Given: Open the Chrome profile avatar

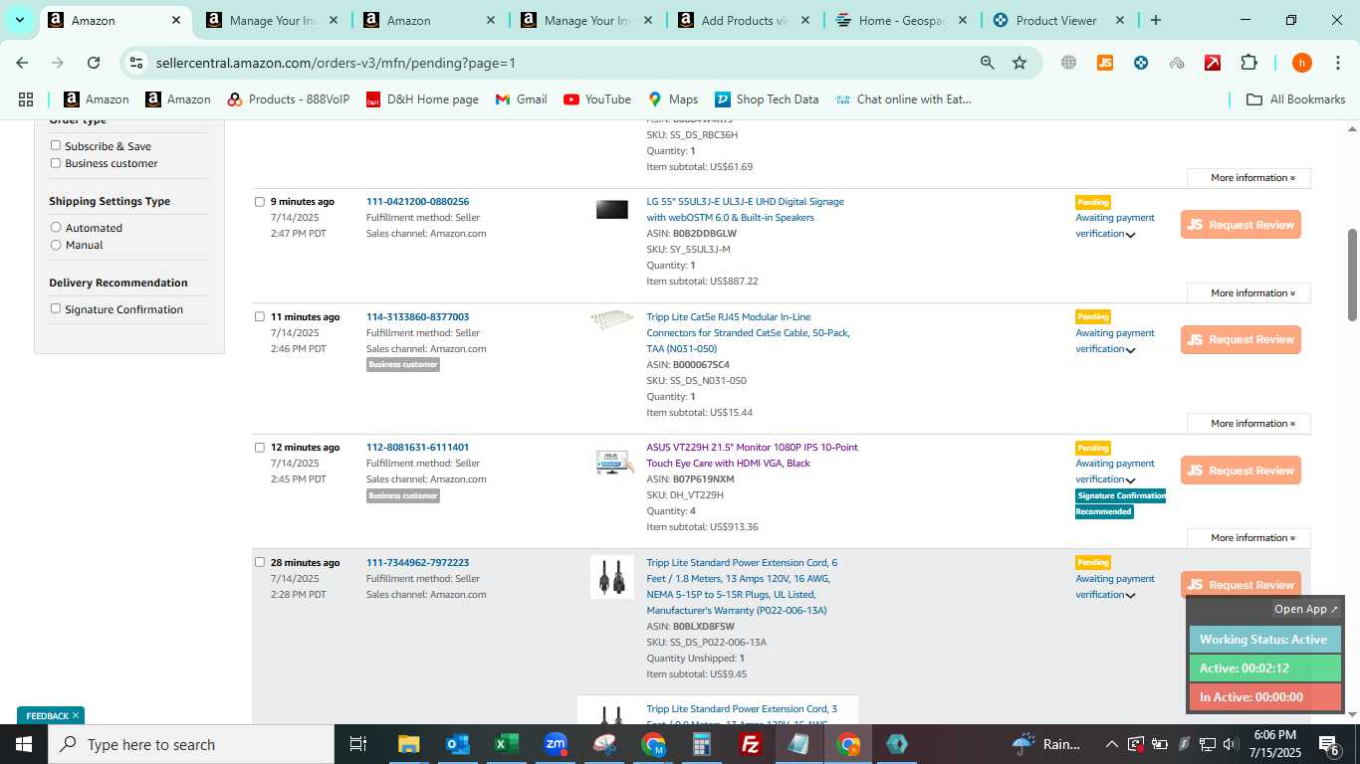Looking at the screenshot, I should pyautogui.click(x=1302, y=63).
